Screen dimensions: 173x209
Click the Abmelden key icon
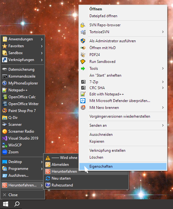pos(48,165)
